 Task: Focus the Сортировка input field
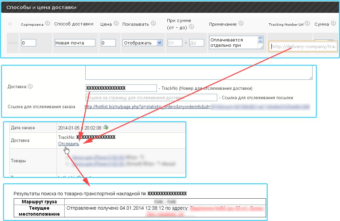[x=28, y=43]
